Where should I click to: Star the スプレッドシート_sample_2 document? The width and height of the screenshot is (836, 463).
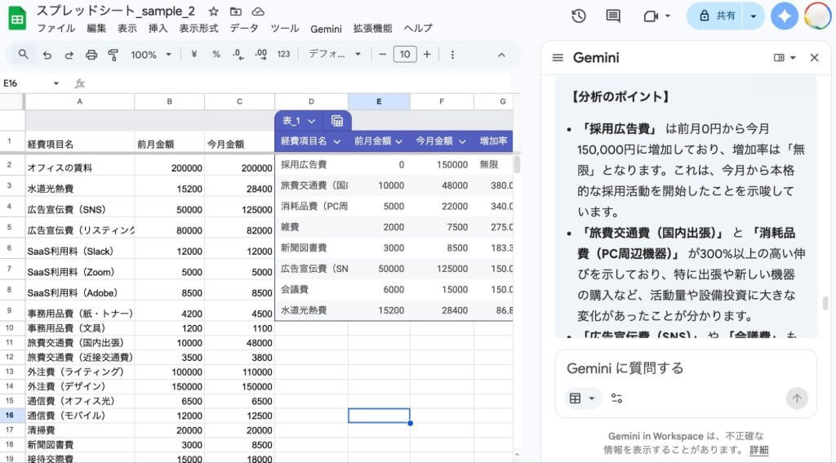pos(213,11)
